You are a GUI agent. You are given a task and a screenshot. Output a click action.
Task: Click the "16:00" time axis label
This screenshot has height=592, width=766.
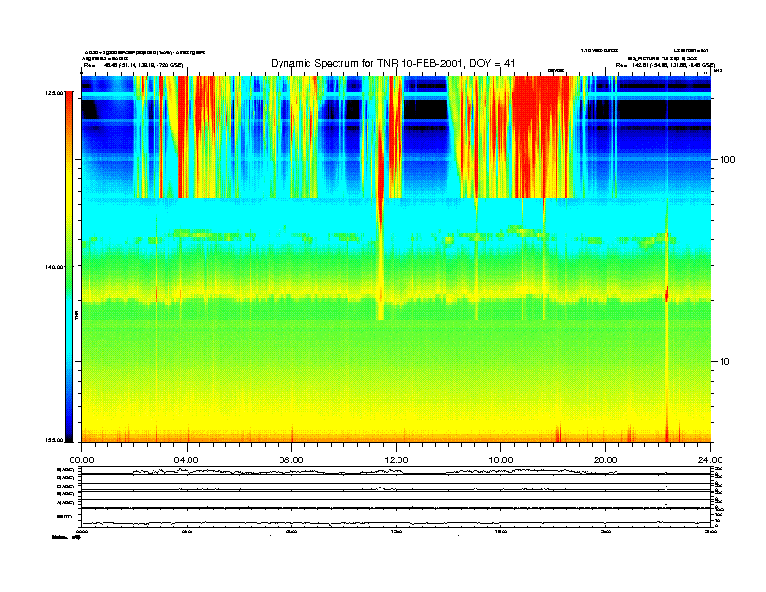[x=501, y=460]
